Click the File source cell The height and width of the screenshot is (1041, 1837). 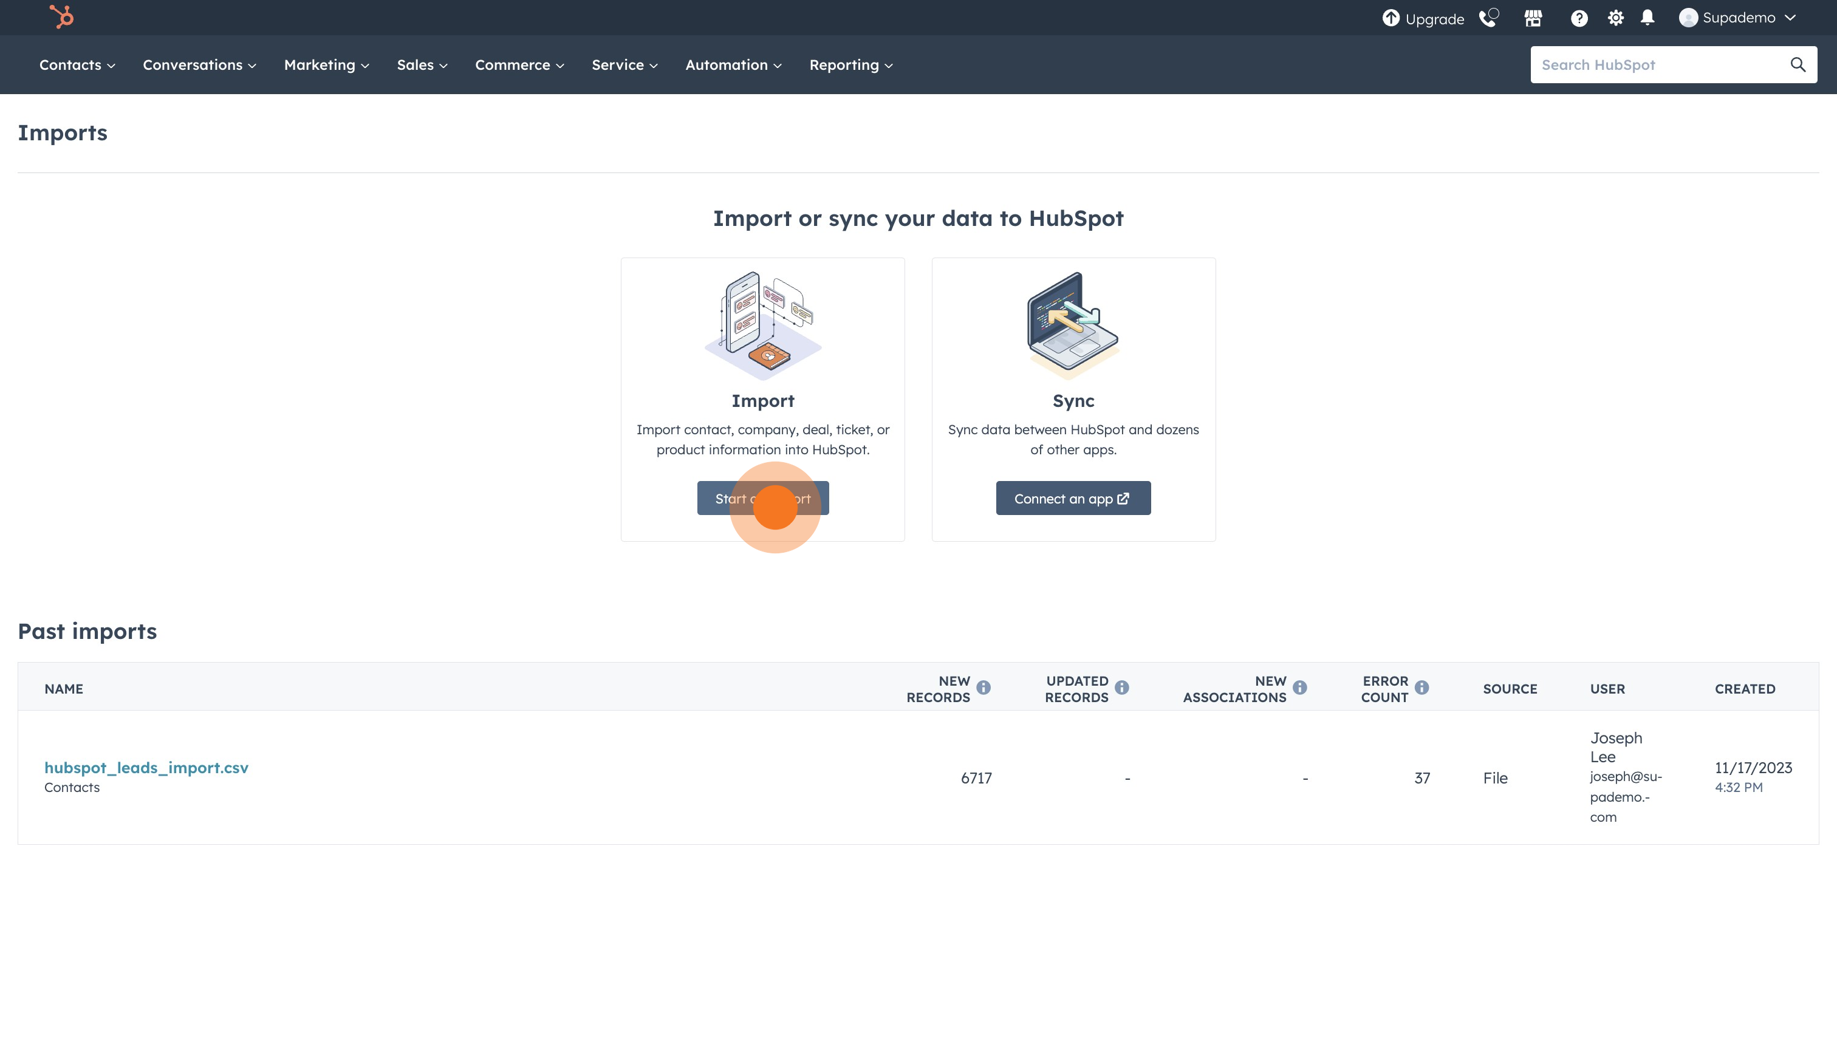pyautogui.click(x=1495, y=778)
